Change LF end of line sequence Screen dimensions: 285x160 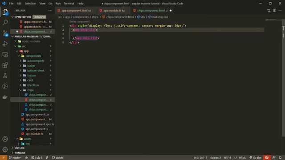coord(236,157)
